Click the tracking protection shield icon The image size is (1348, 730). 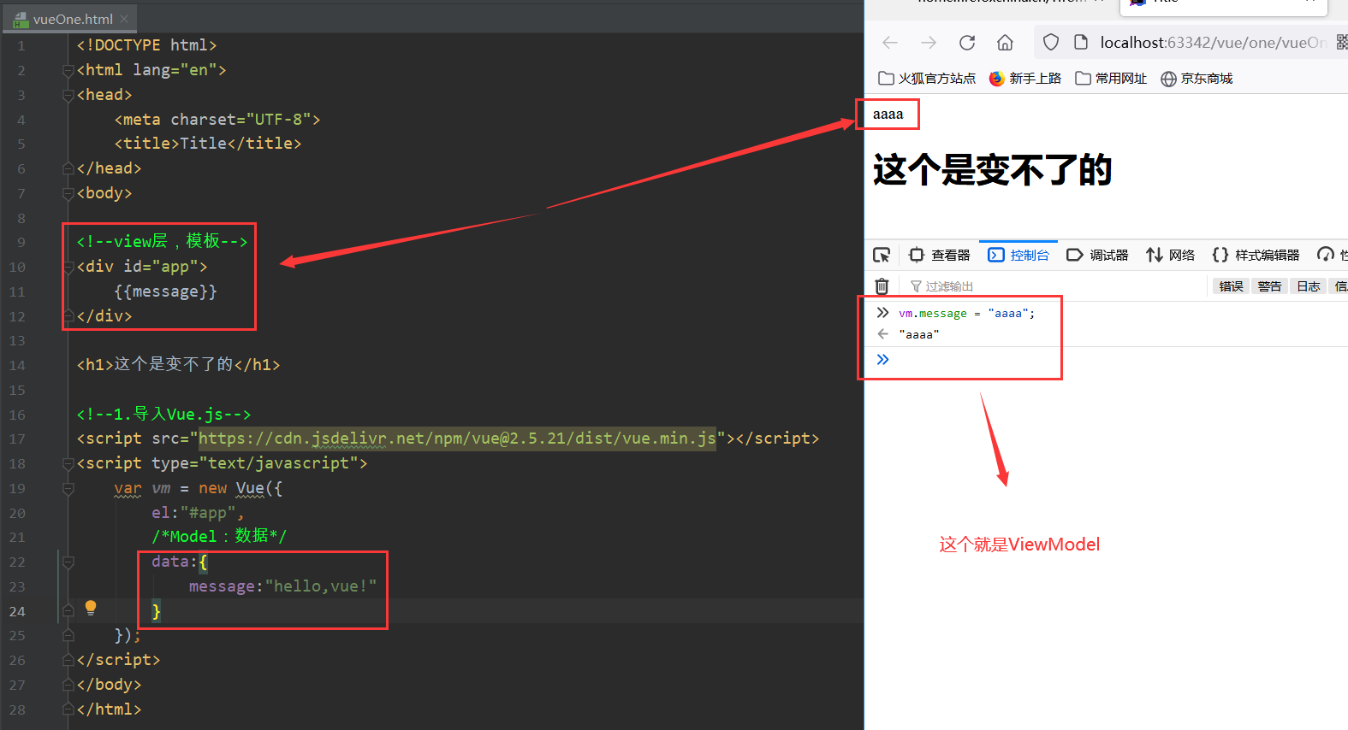point(1051,43)
